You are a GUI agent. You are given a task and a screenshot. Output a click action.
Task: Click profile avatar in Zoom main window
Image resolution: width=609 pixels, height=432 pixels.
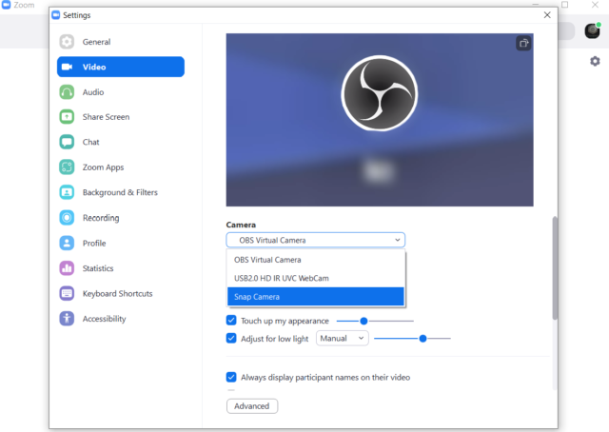(x=593, y=31)
